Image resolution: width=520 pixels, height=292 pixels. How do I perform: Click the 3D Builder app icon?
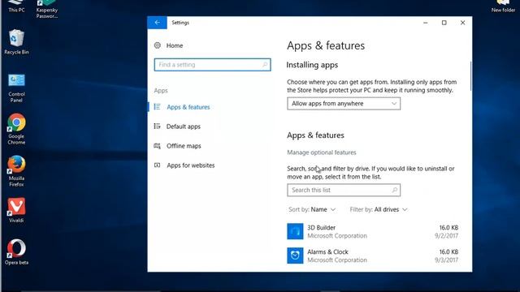point(295,231)
